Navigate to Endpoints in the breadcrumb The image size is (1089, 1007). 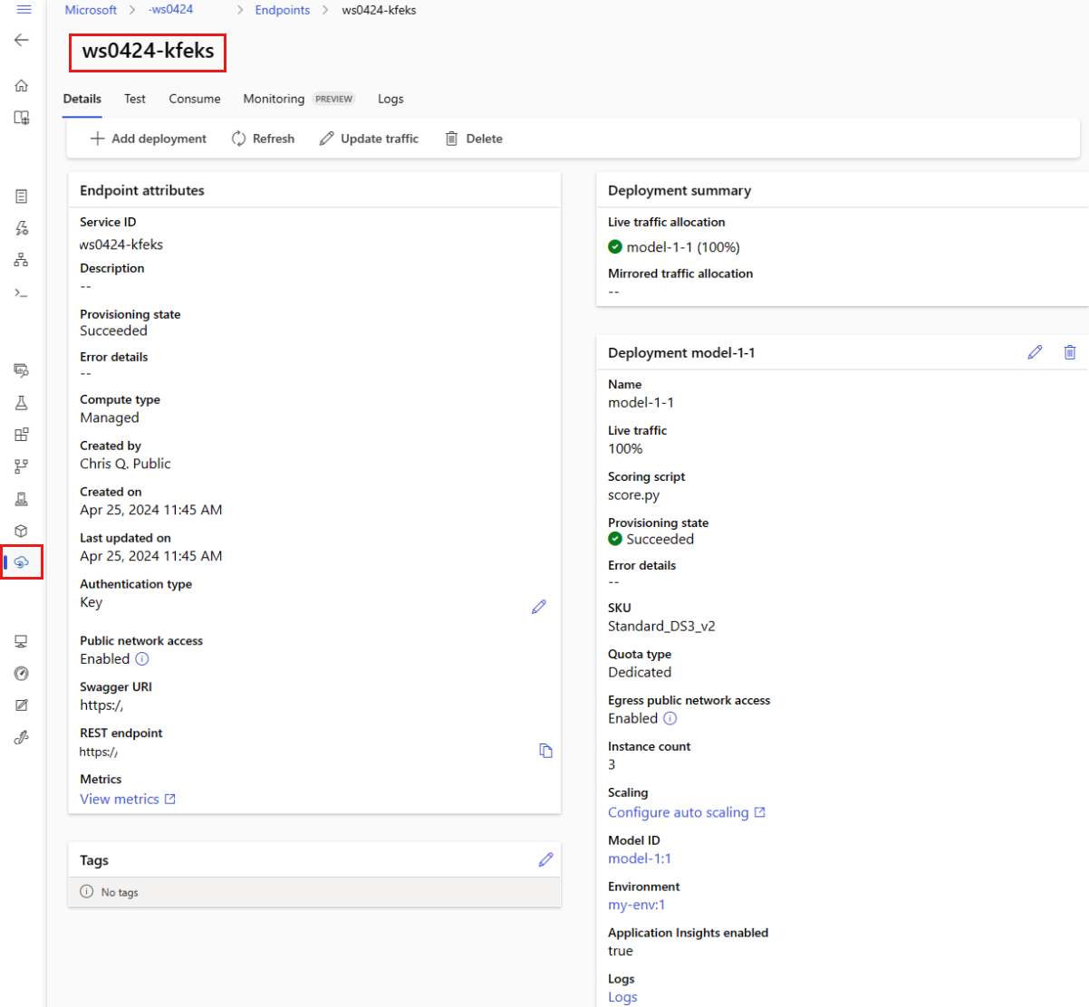click(x=283, y=10)
